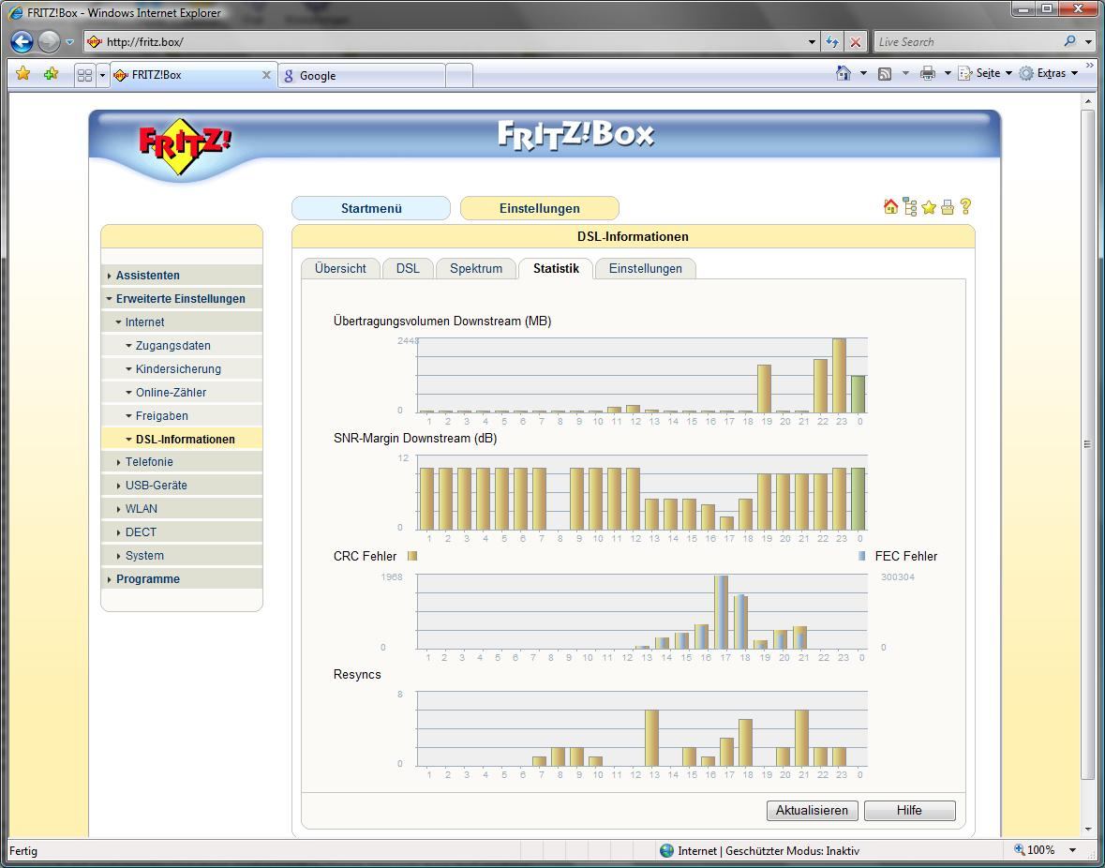Open the address bar history dropdown

812,41
